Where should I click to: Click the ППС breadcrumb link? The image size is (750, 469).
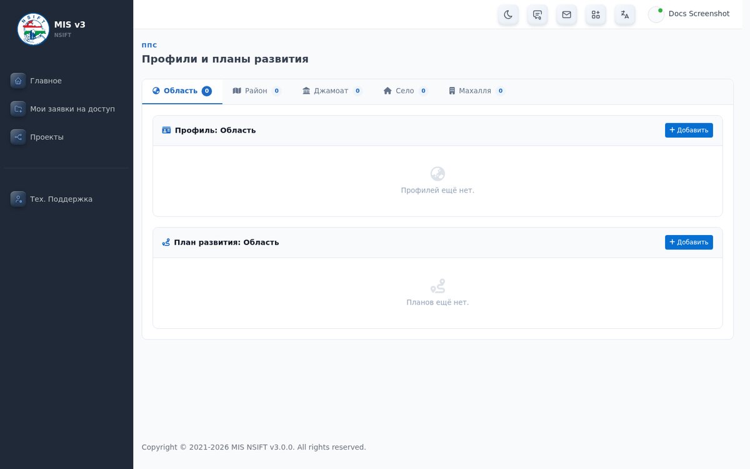pos(149,45)
